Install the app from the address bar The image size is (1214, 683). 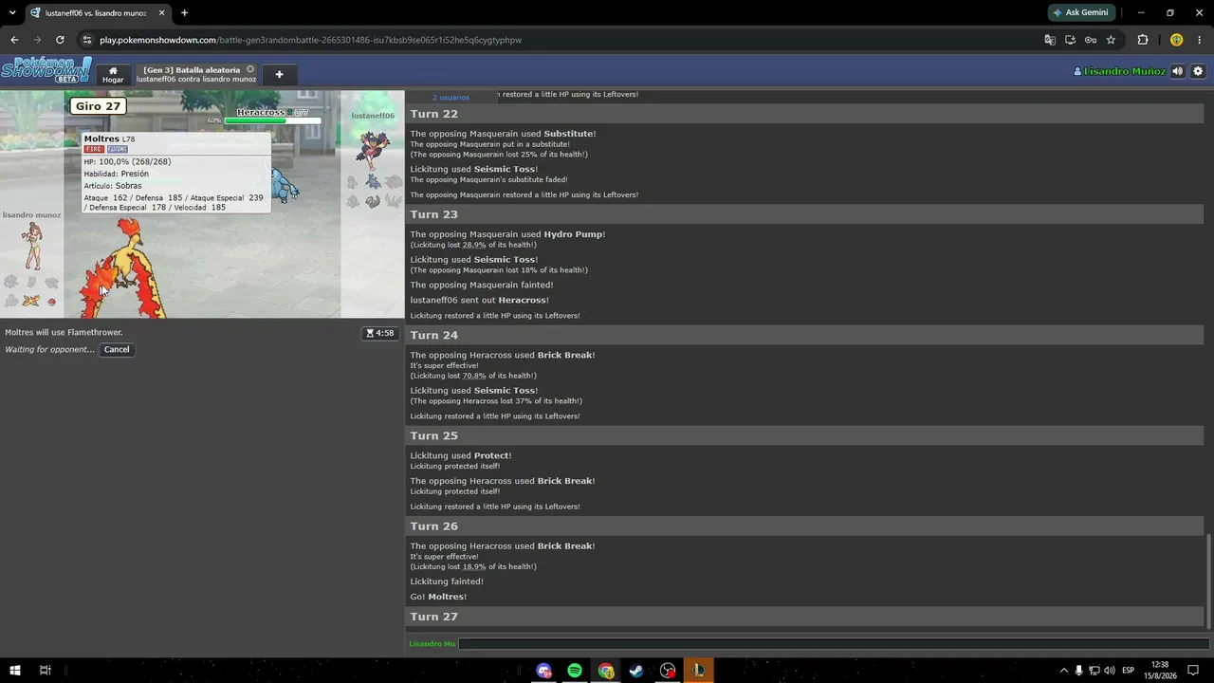tap(1071, 40)
